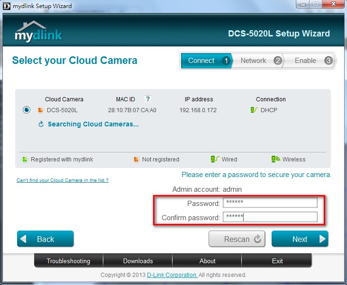The width and height of the screenshot is (347, 285).
Task: Open the Downloads menu item
Action: [138, 261]
